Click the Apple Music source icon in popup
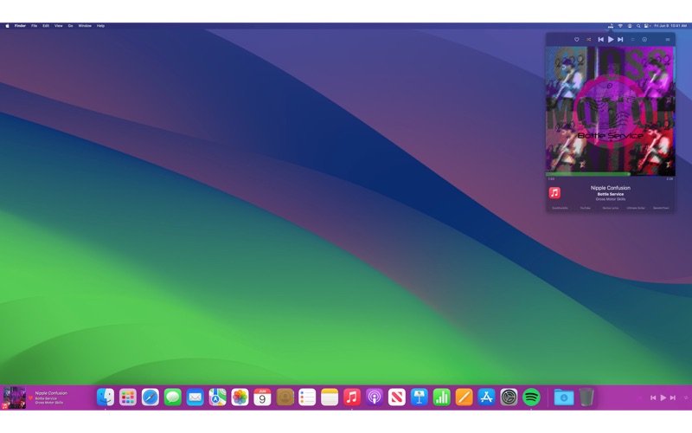Image resolution: width=692 pixels, height=433 pixels. [554, 192]
